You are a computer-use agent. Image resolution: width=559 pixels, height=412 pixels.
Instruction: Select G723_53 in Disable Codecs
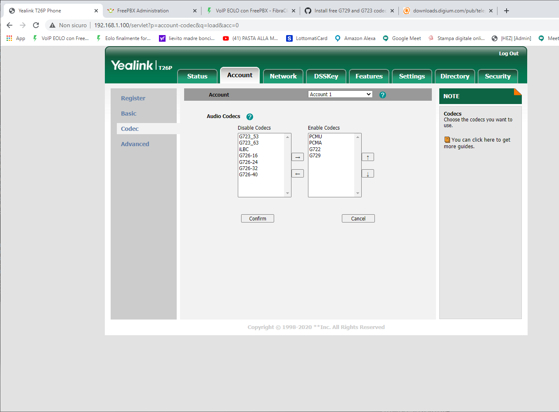click(x=249, y=137)
